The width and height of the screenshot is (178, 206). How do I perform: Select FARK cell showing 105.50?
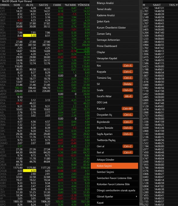(57, 202)
